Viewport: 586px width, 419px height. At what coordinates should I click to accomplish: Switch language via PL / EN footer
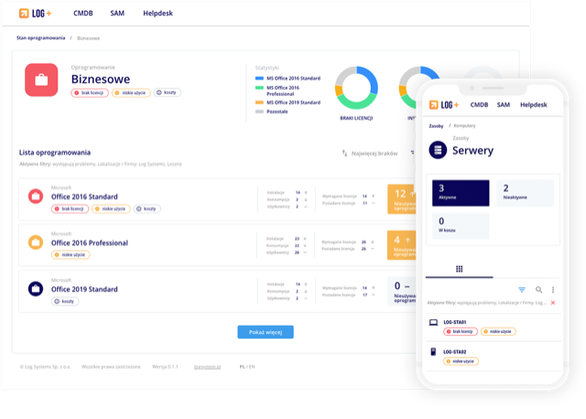click(x=247, y=367)
